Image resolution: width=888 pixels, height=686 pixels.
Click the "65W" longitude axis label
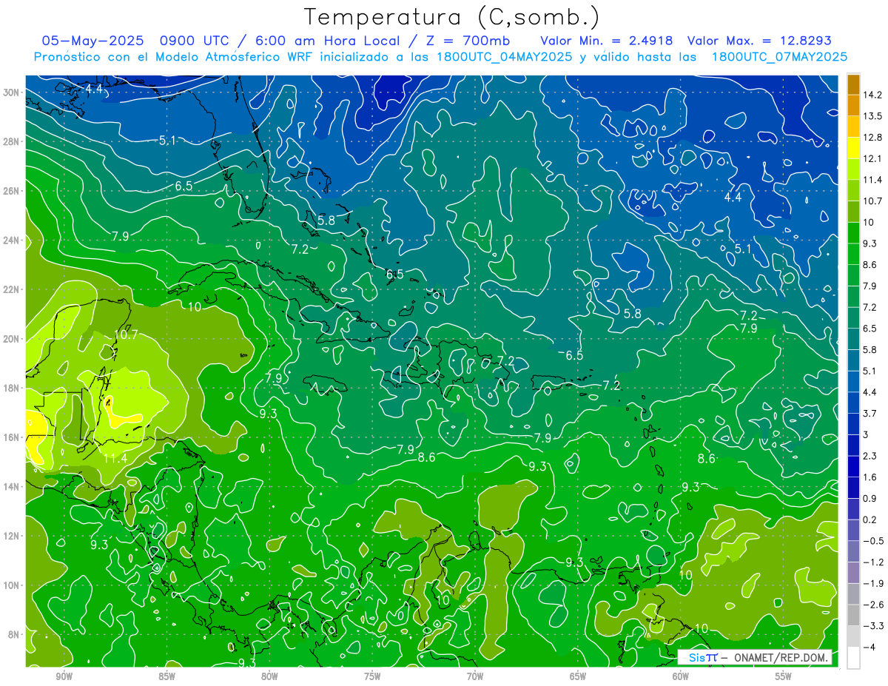pyautogui.click(x=578, y=676)
